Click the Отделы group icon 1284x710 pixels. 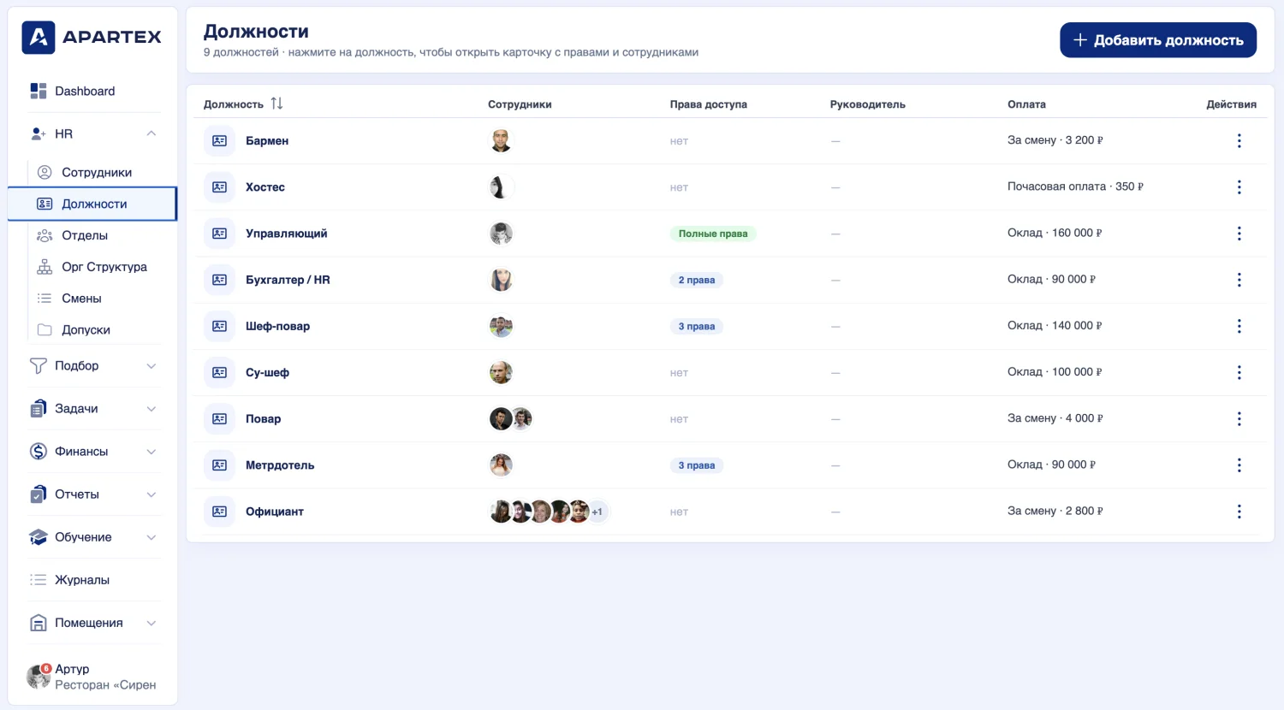[45, 235]
